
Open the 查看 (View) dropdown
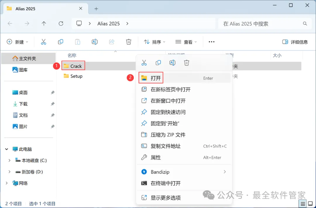(x=186, y=42)
